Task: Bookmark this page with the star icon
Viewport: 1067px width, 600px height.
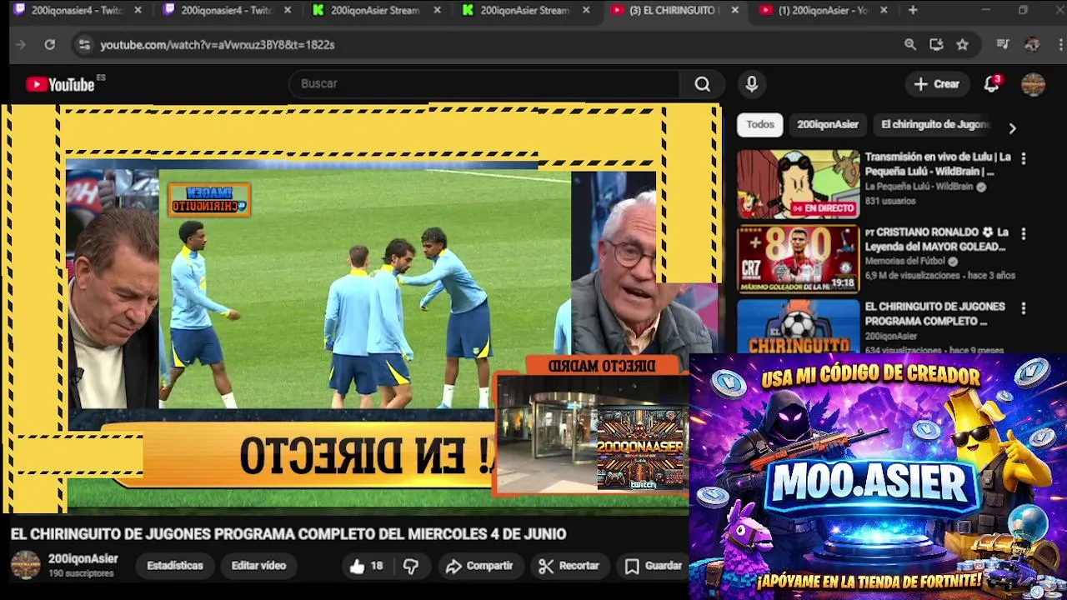Action: click(x=963, y=45)
